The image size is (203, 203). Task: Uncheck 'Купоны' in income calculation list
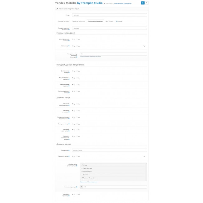click(x=82, y=165)
